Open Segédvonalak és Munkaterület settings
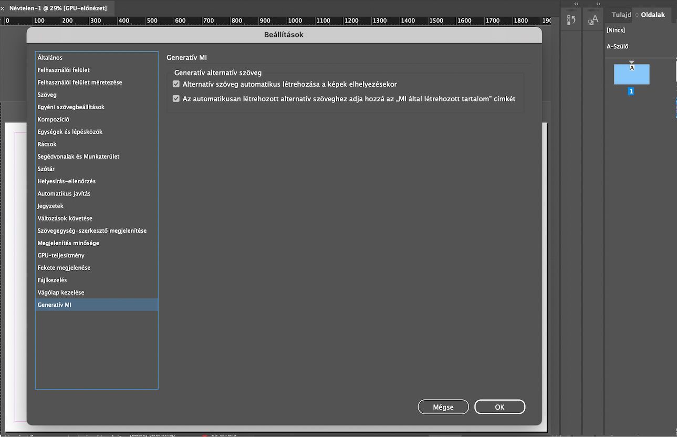Viewport: 677px width, 437px height. coord(97,157)
